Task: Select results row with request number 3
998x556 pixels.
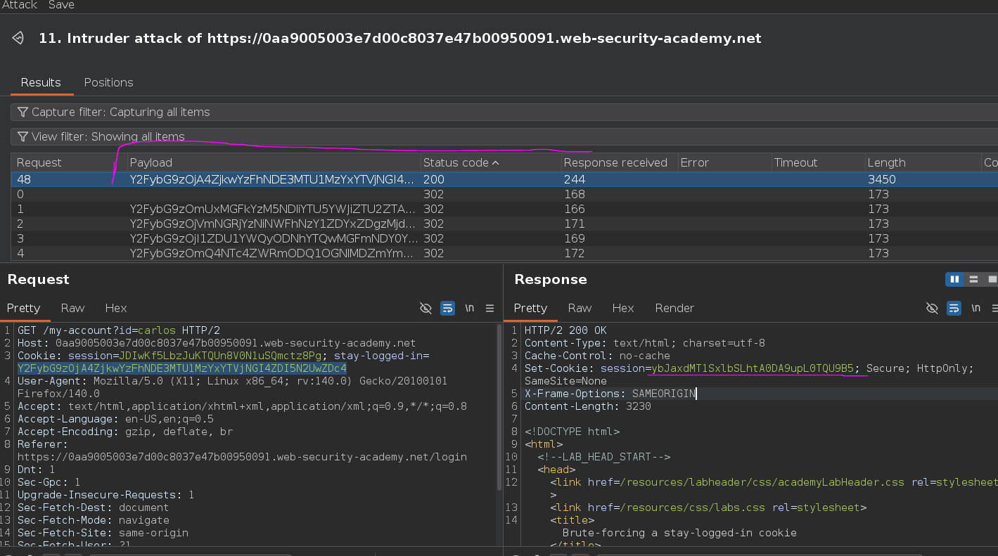Action: point(504,238)
